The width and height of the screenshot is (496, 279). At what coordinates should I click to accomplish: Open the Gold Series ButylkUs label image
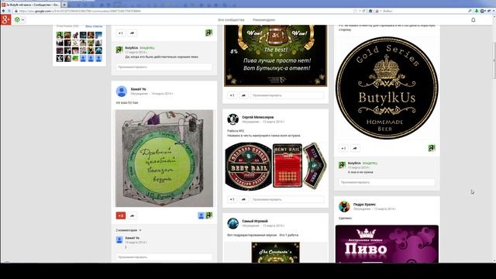click(x=387, y=88)
